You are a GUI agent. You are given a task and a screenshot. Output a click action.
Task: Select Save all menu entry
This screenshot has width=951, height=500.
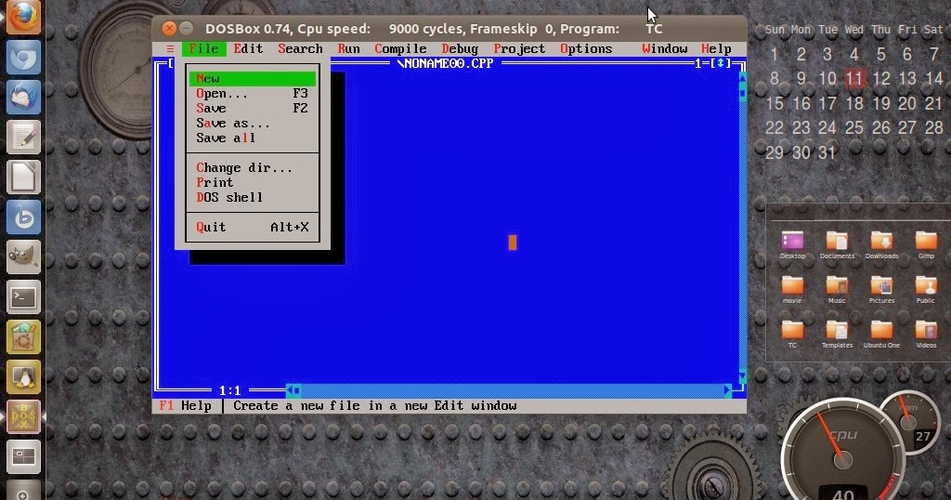click(253, 138)
